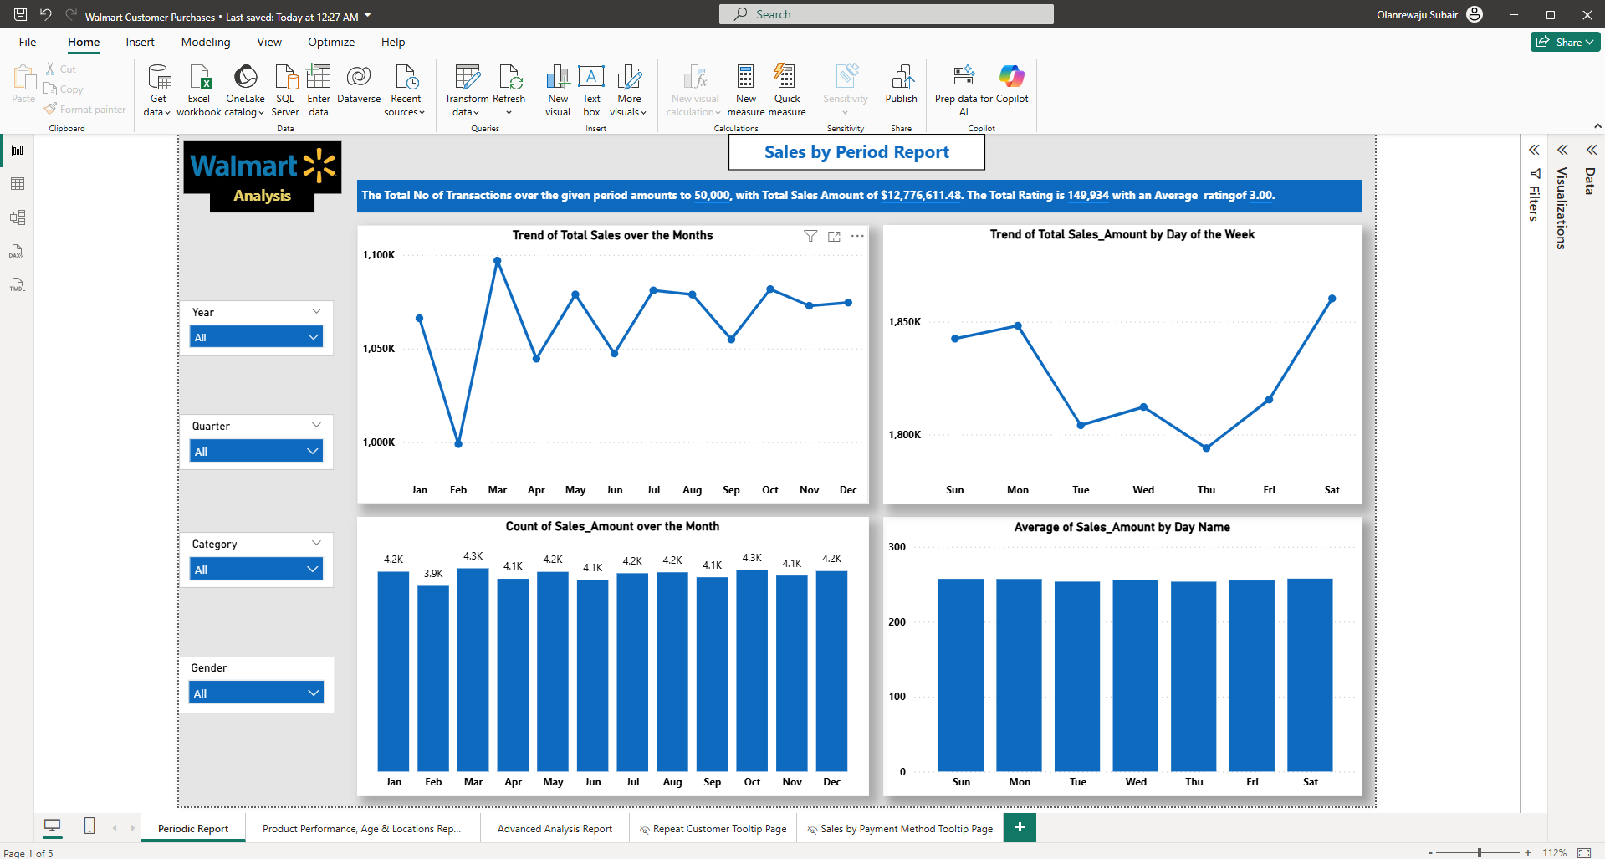Switch to Model view in left sidebar

pyautogui.click(x=18, y=217)
